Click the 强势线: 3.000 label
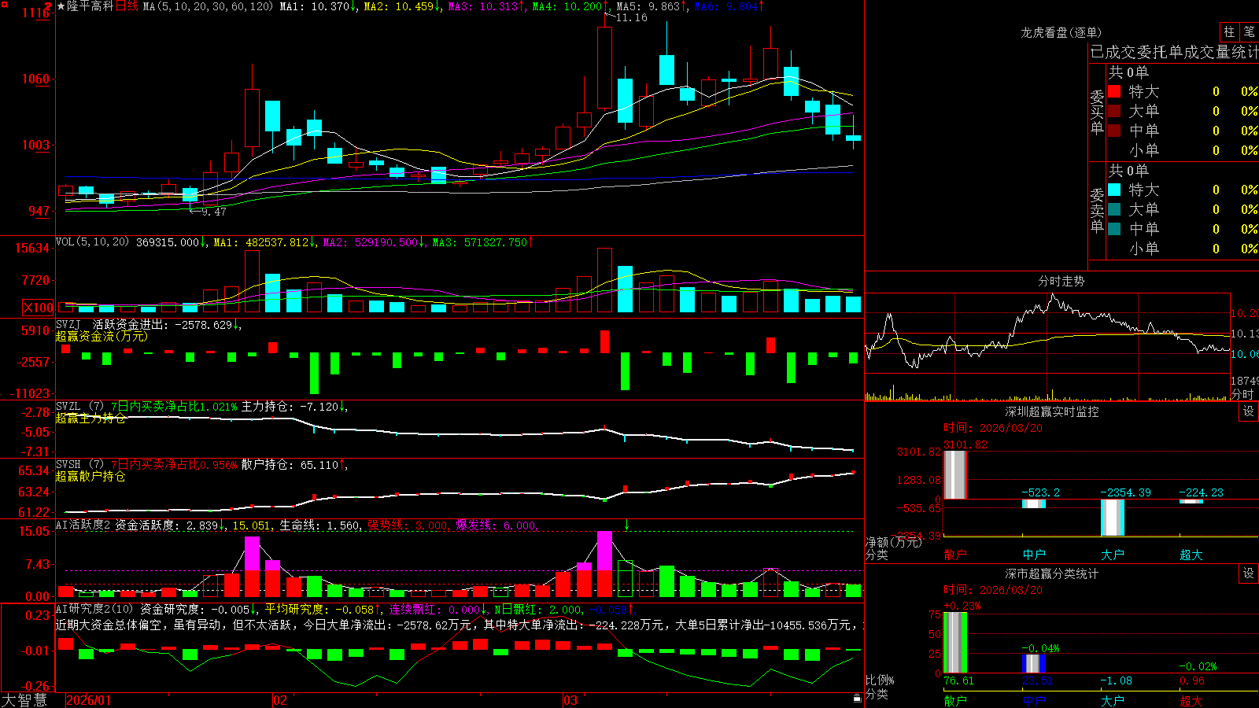 pyautogui.click(x=408, y=525)
